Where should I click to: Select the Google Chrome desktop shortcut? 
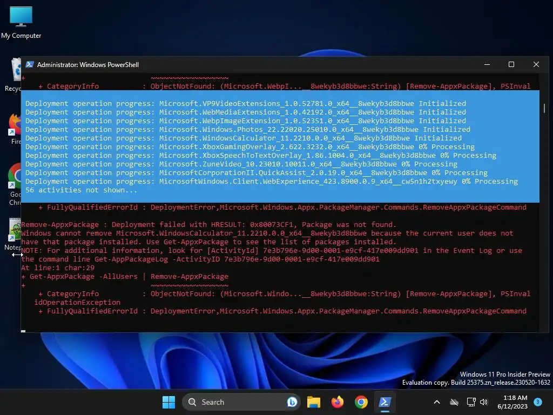(x=15, y=184)
